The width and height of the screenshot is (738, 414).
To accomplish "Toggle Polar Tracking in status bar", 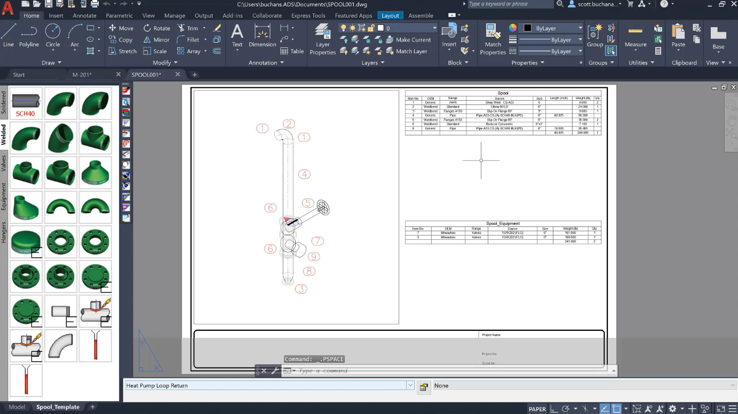I will pyautogui.click(x=566, y=409).
